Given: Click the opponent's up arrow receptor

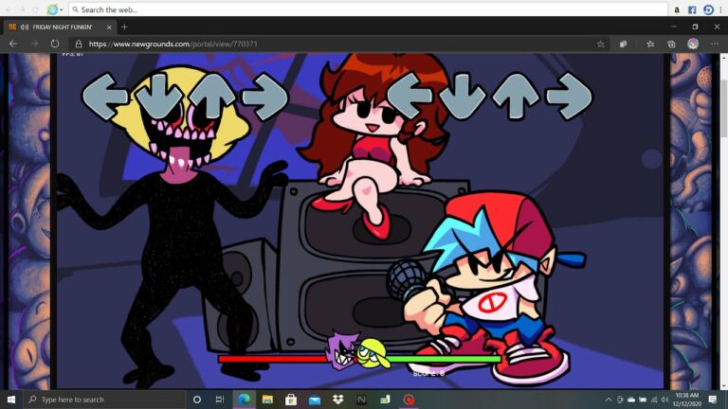Looking at the screenshot, I should tap(212, 97).
